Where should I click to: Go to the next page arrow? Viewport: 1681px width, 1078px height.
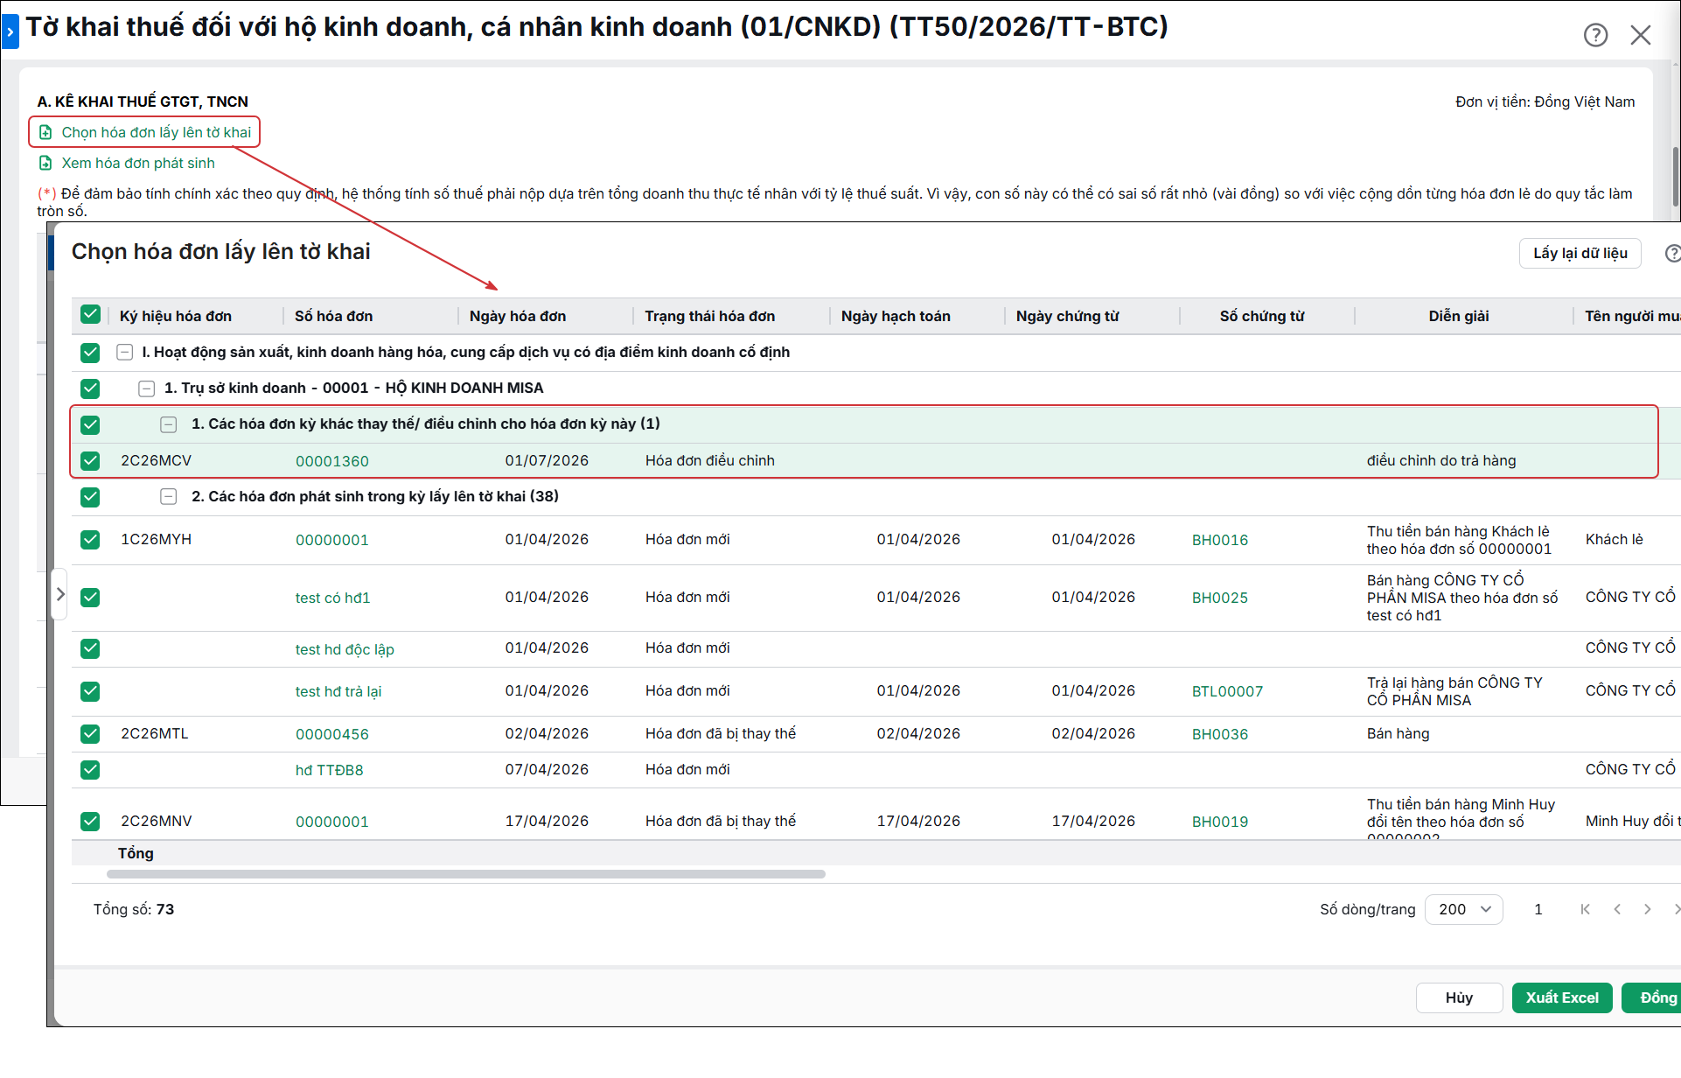tap(1647, 909)
